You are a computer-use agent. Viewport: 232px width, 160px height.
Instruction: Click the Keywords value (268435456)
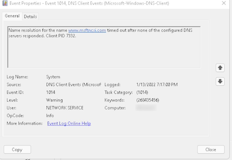[147, 100]
